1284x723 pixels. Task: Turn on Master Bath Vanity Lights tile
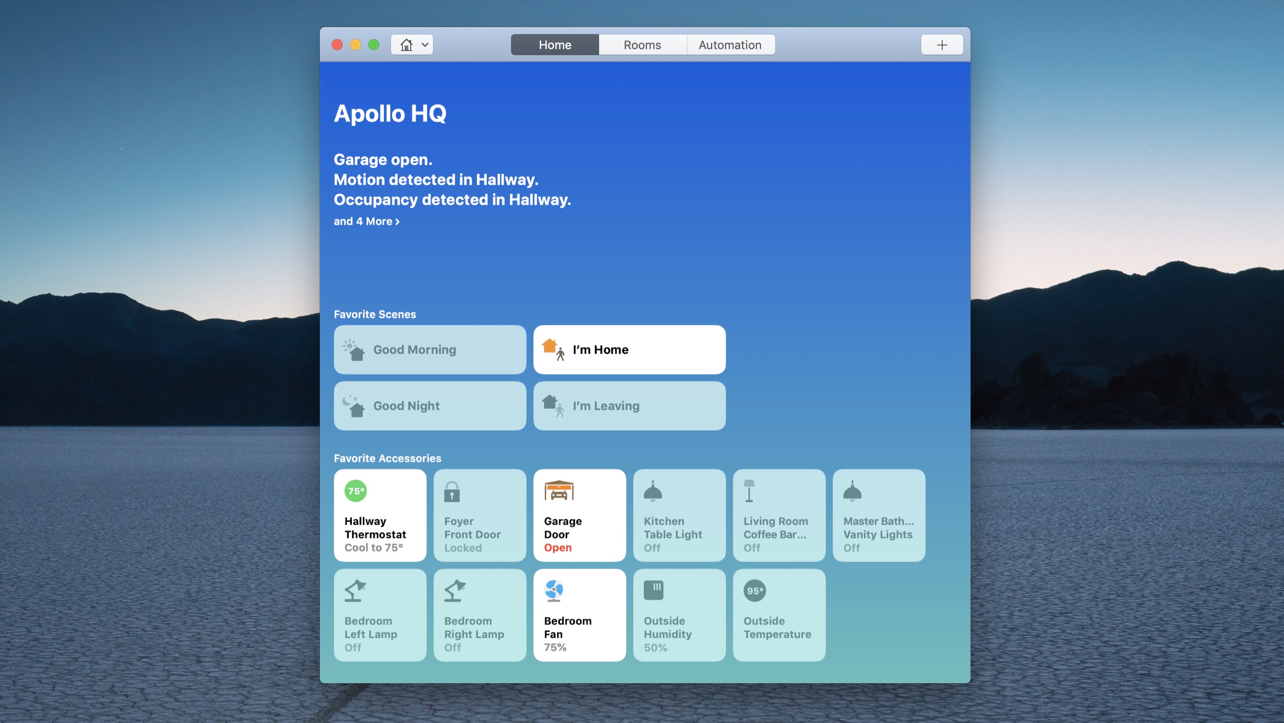tap(878, 515)
